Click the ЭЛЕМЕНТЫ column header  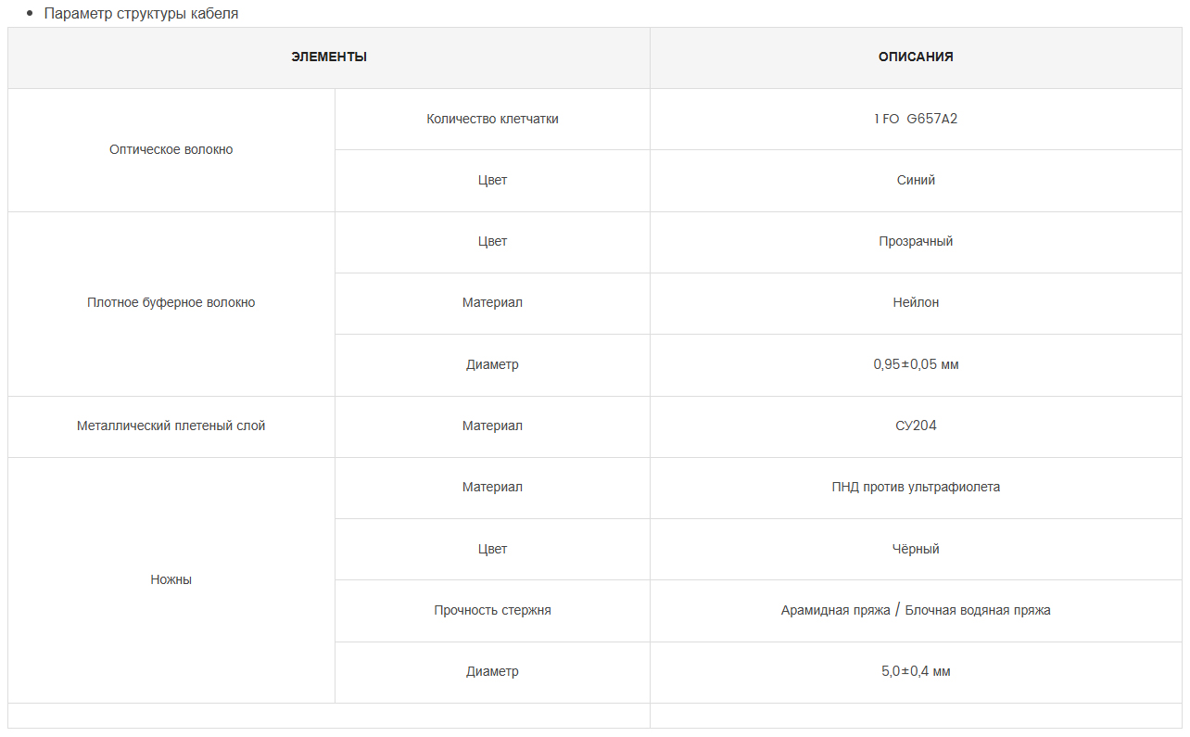[329, 57]
